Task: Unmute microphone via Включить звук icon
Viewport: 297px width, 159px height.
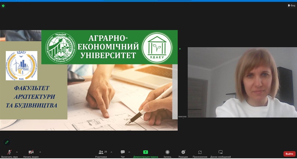Action: (x=9, y=152)
